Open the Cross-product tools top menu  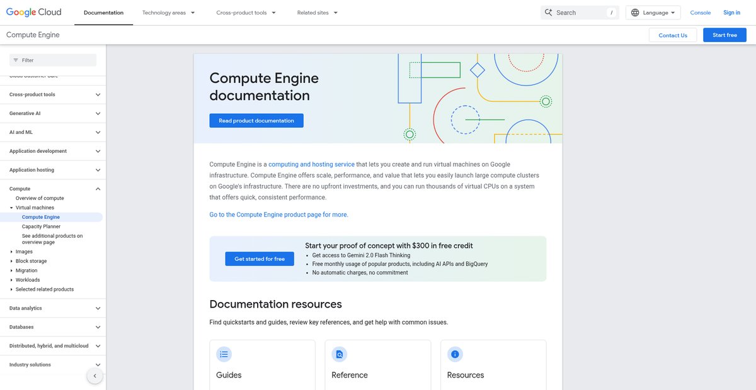coord(246,13)
